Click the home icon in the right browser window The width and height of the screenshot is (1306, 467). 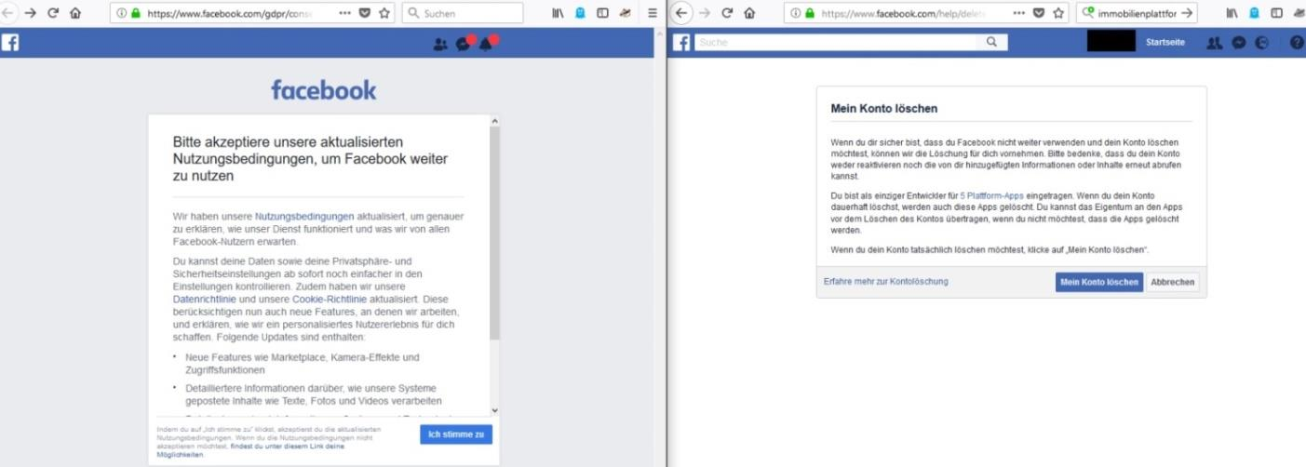pyautogui.click(x=749, y=14)
